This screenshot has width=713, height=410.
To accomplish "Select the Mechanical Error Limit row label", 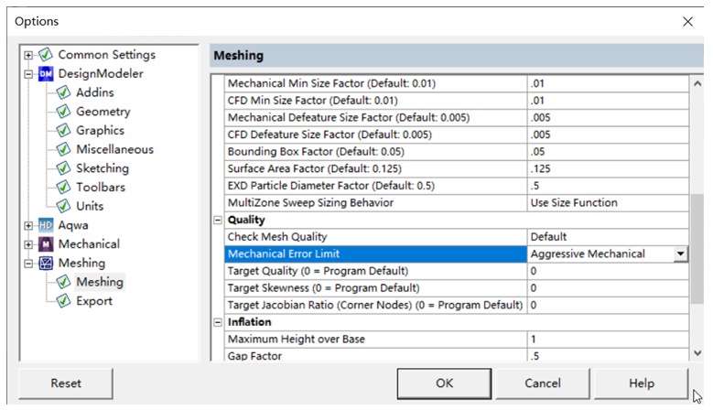I will click(x=375, y=254).
